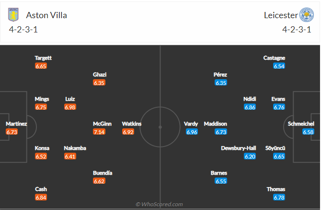Click the WhoScored.com watermark text

click(x=160, y=204)
